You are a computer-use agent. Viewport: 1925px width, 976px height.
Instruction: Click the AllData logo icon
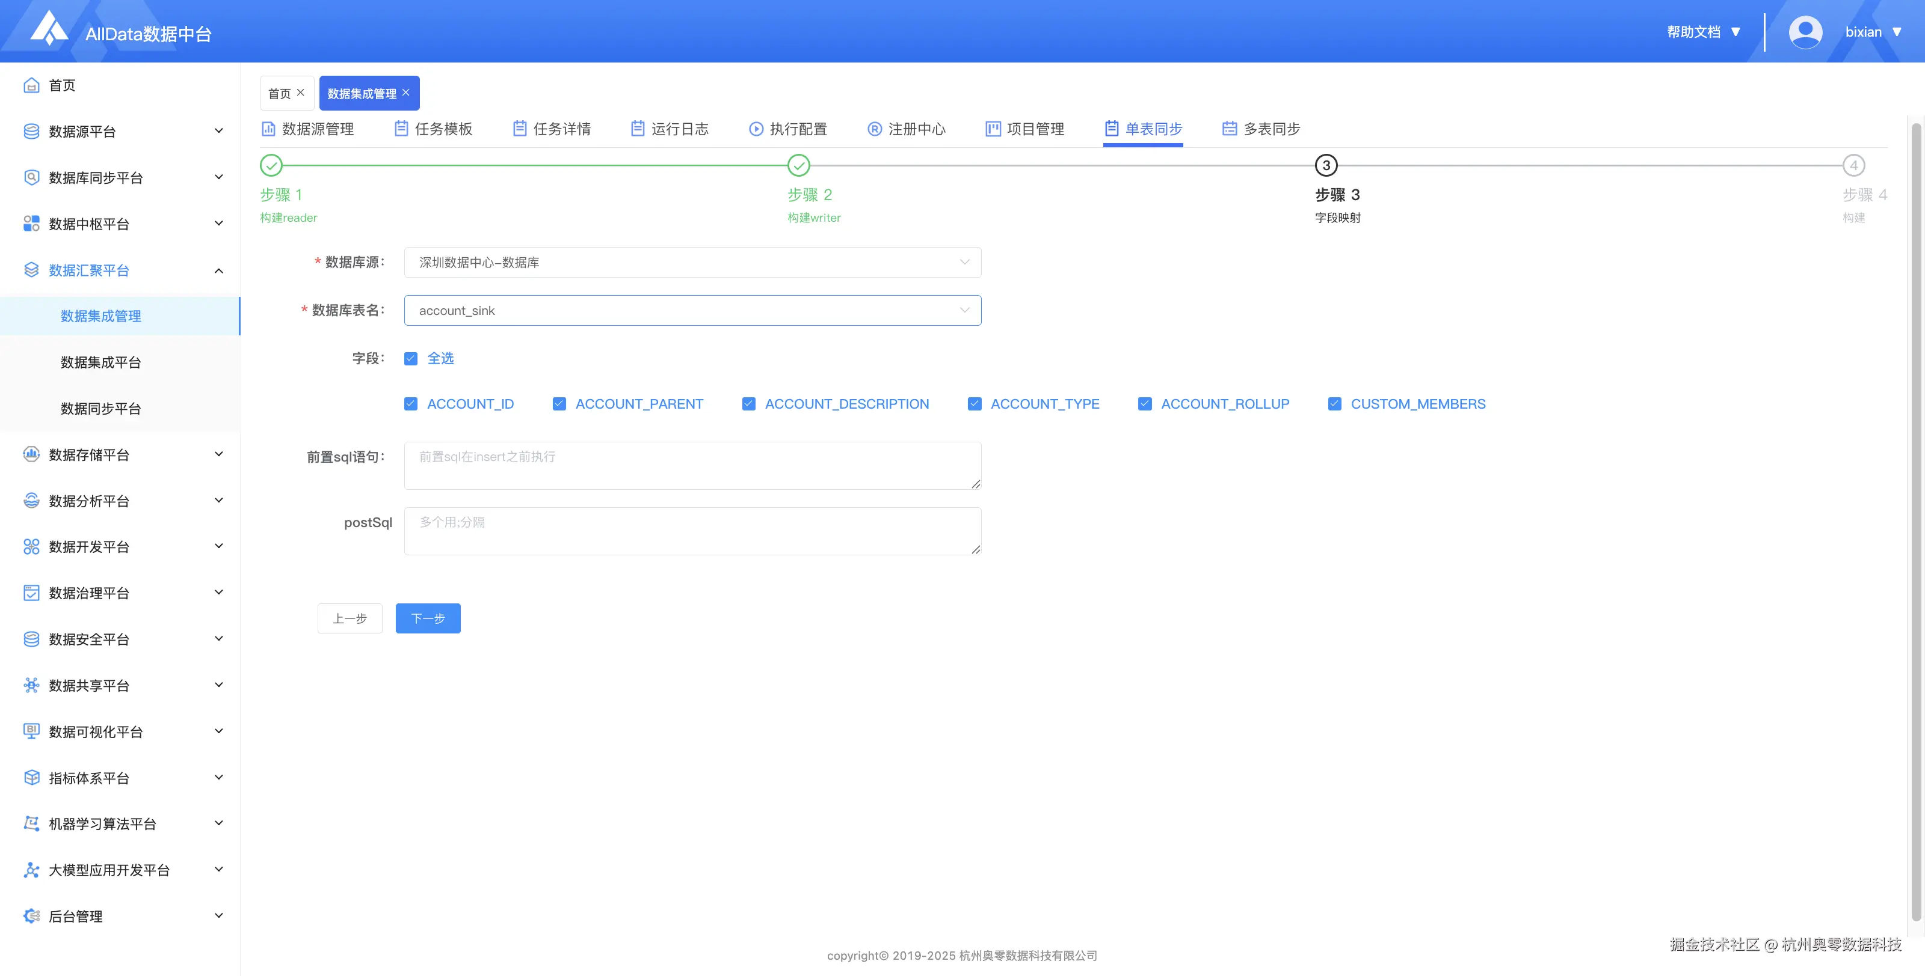pos(49,28)
